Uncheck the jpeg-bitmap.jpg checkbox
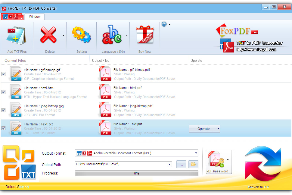Viewport: 292px width, 195px height. 4,110
